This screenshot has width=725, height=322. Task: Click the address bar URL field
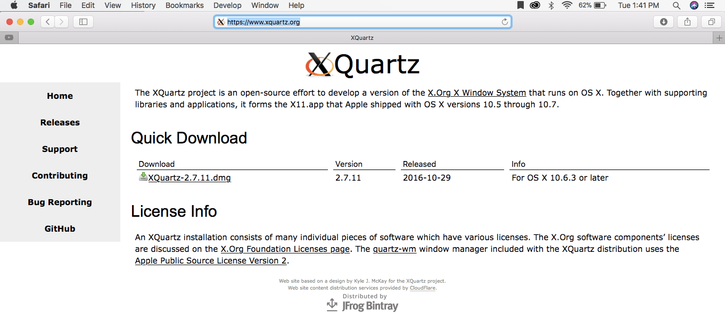(362, 22)
